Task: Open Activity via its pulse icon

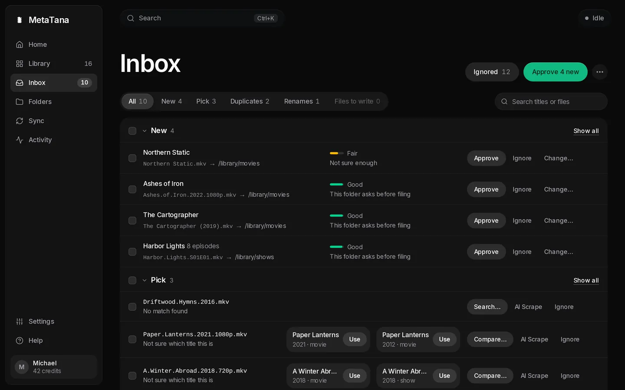Action: pos(20,140)
